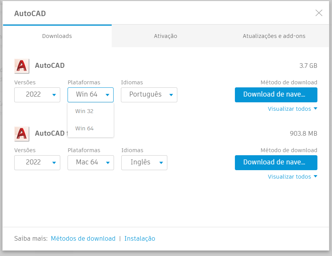Open the Métodos de download link
This screenshot has width=332, height=256.
(x=83, y=238)
